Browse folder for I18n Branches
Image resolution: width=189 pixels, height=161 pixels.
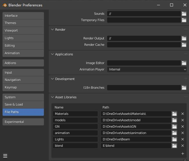[x=184, y=88]
